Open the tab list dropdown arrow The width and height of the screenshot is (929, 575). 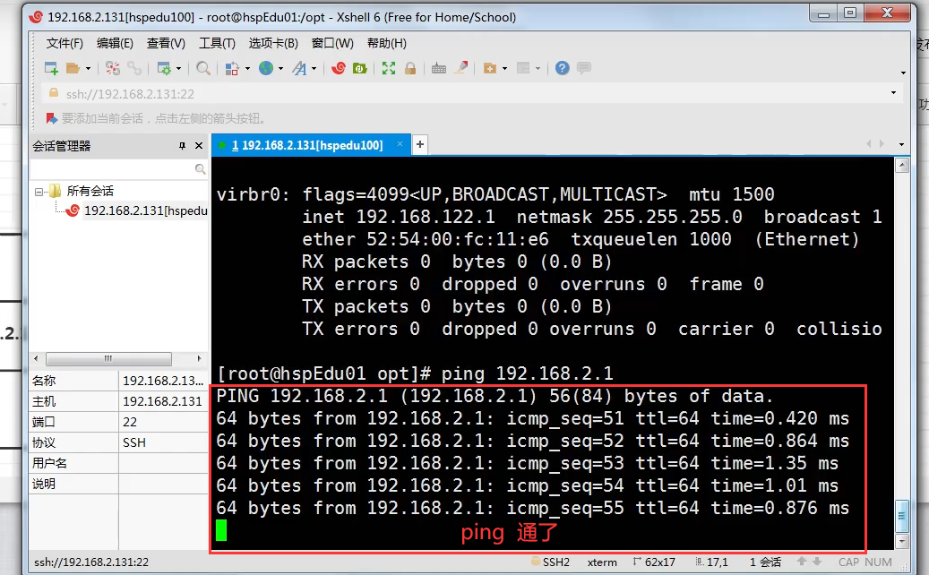(x=901, y=144)
